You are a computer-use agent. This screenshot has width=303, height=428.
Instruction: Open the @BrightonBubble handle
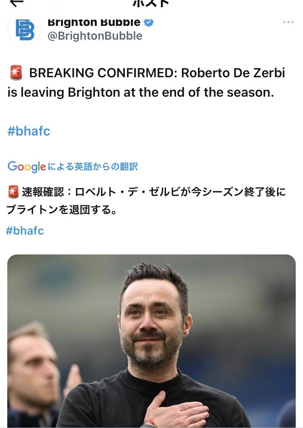[95, 36]
